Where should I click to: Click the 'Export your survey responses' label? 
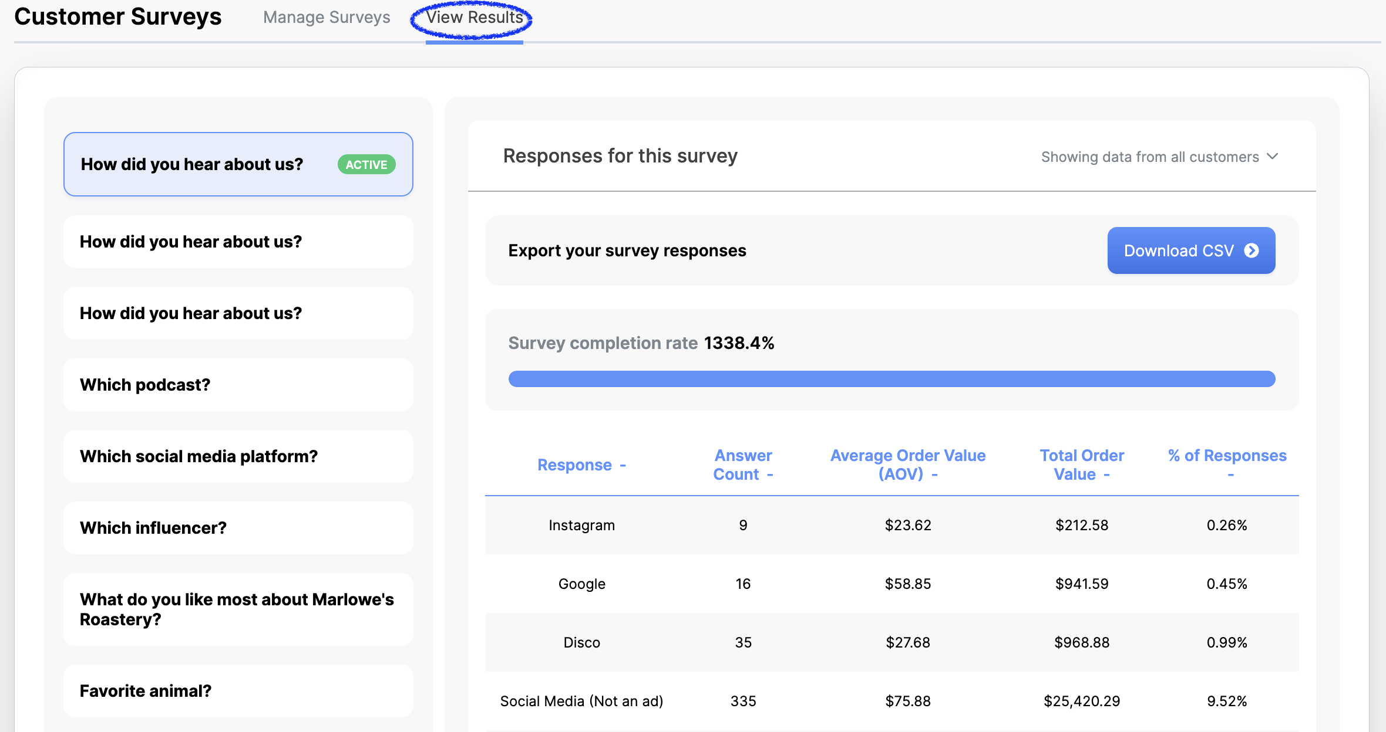pos(627,250)
